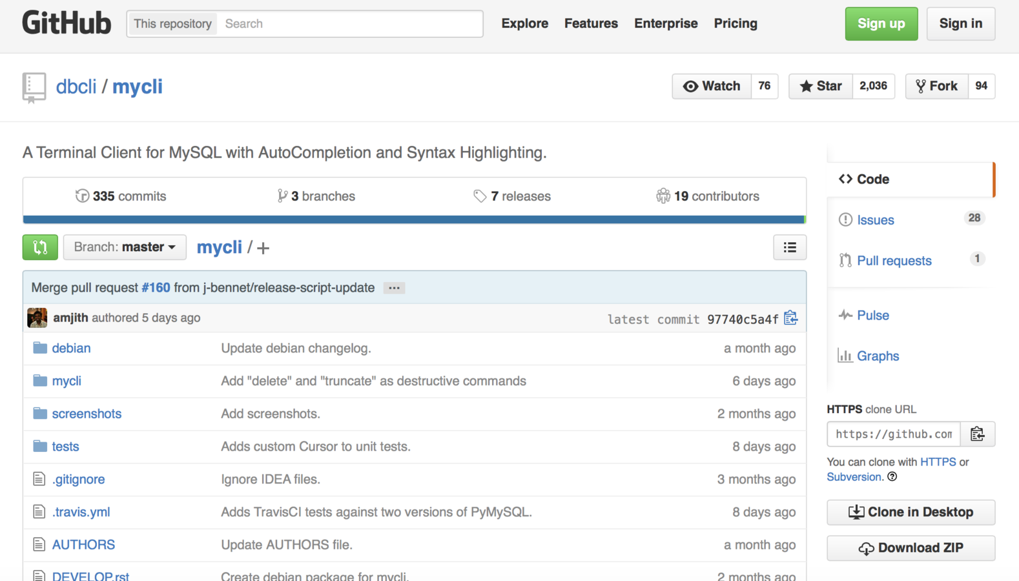1019x581 pixels.
Task: Click the mycli folder icon in file list
Action: (40, 381)
